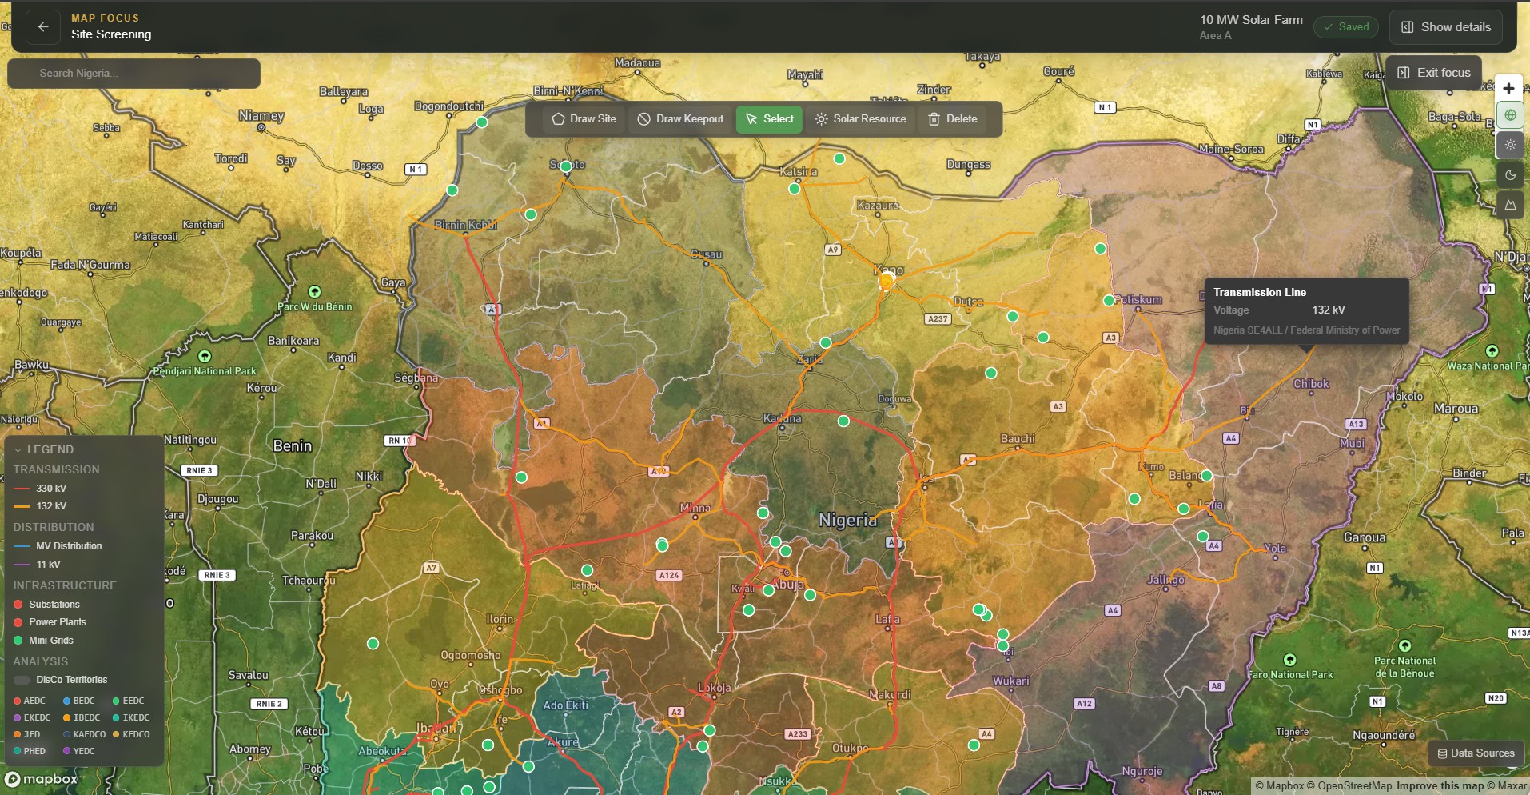Toggle Power Plants legend item
Screen dimensions: 1530x795
point(50,622)
